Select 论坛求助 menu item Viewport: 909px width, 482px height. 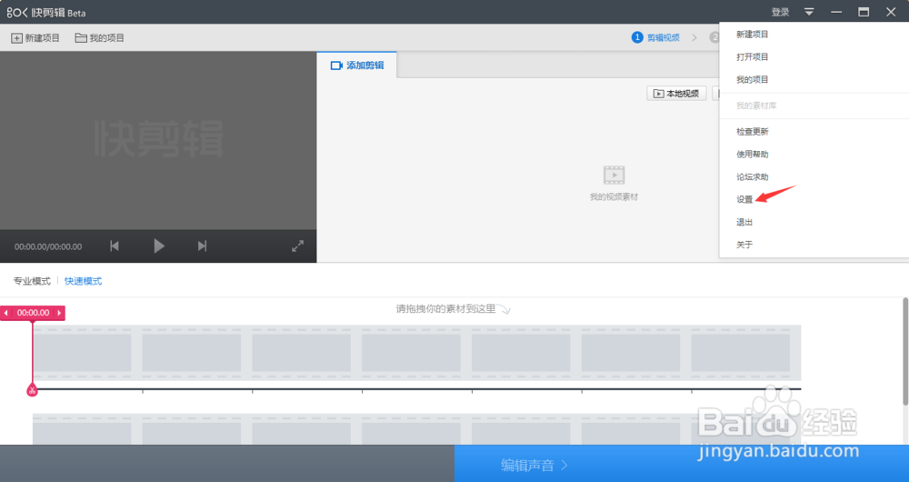[753, 177]
